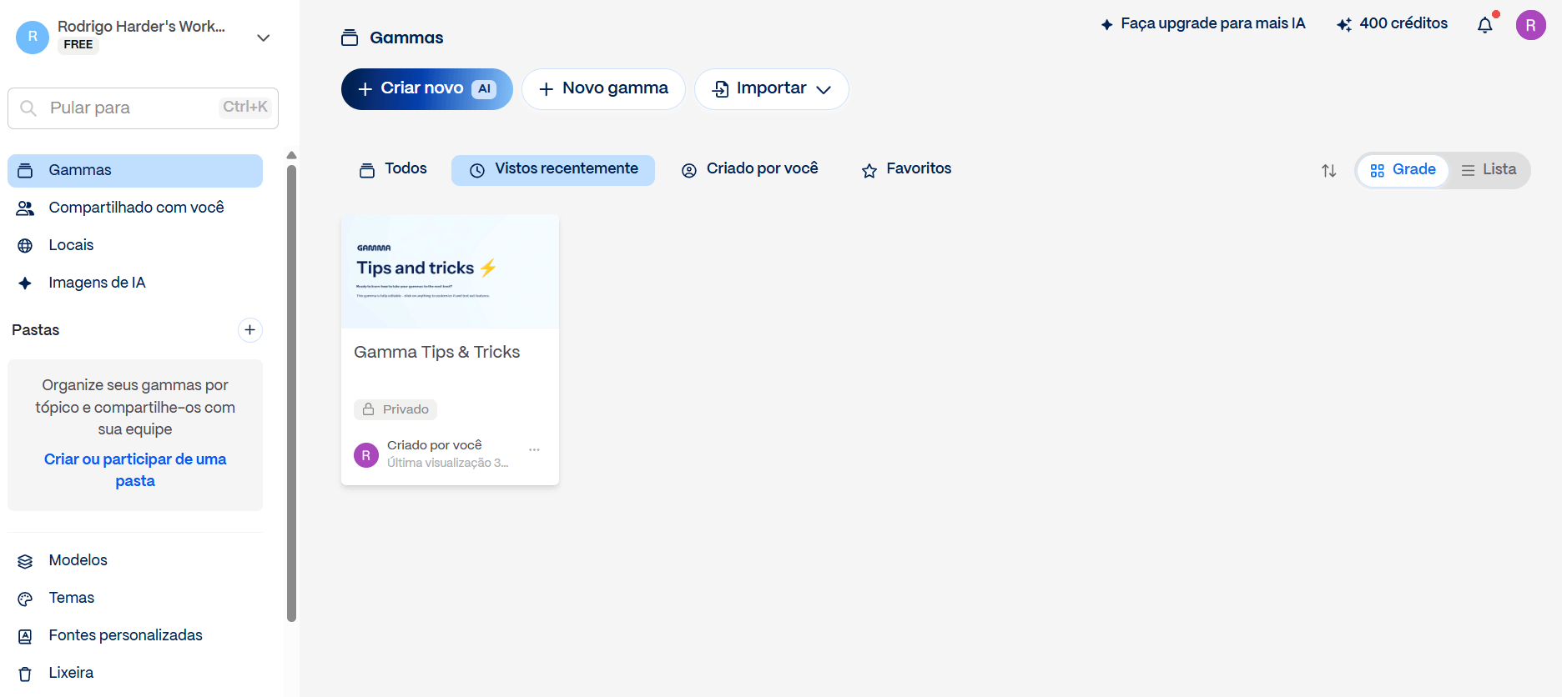
Task: Open the Tips and tricks thumbnail
Action: [450, 272]
